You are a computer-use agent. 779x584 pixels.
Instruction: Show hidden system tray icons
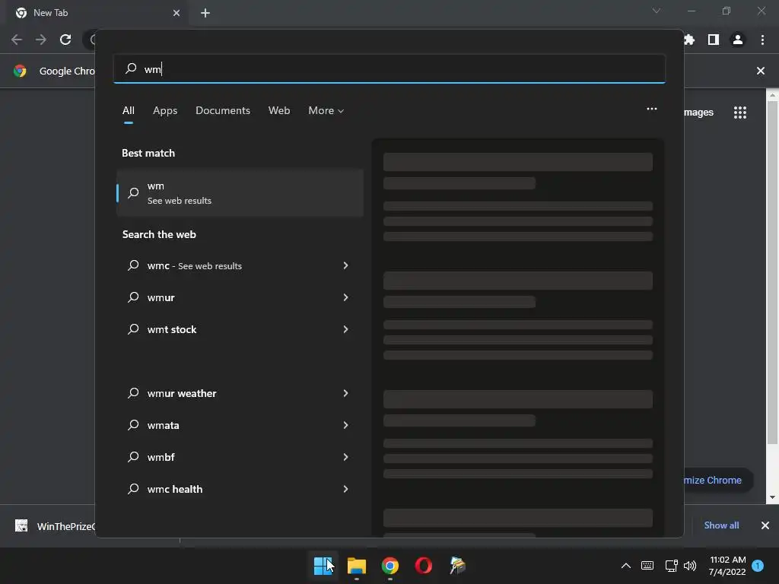pyautogui.click(x=626, y=566)
